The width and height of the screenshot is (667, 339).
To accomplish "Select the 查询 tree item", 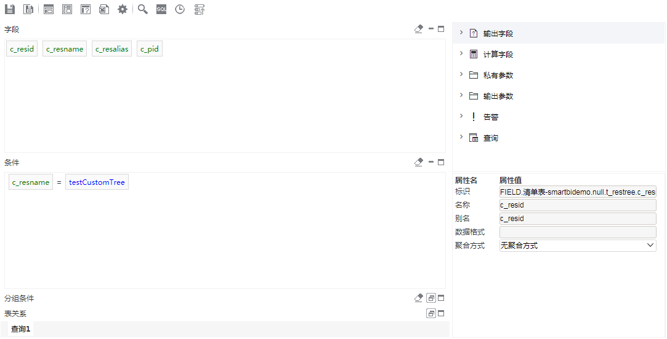I will tap(491, 138).
